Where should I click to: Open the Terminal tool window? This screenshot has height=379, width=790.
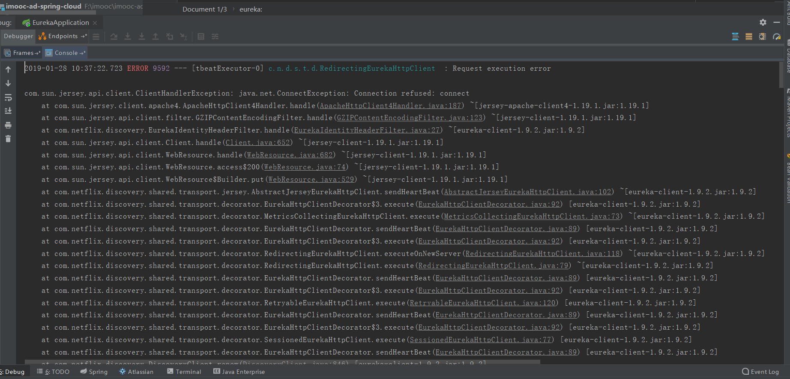click(x=184, y=372)
